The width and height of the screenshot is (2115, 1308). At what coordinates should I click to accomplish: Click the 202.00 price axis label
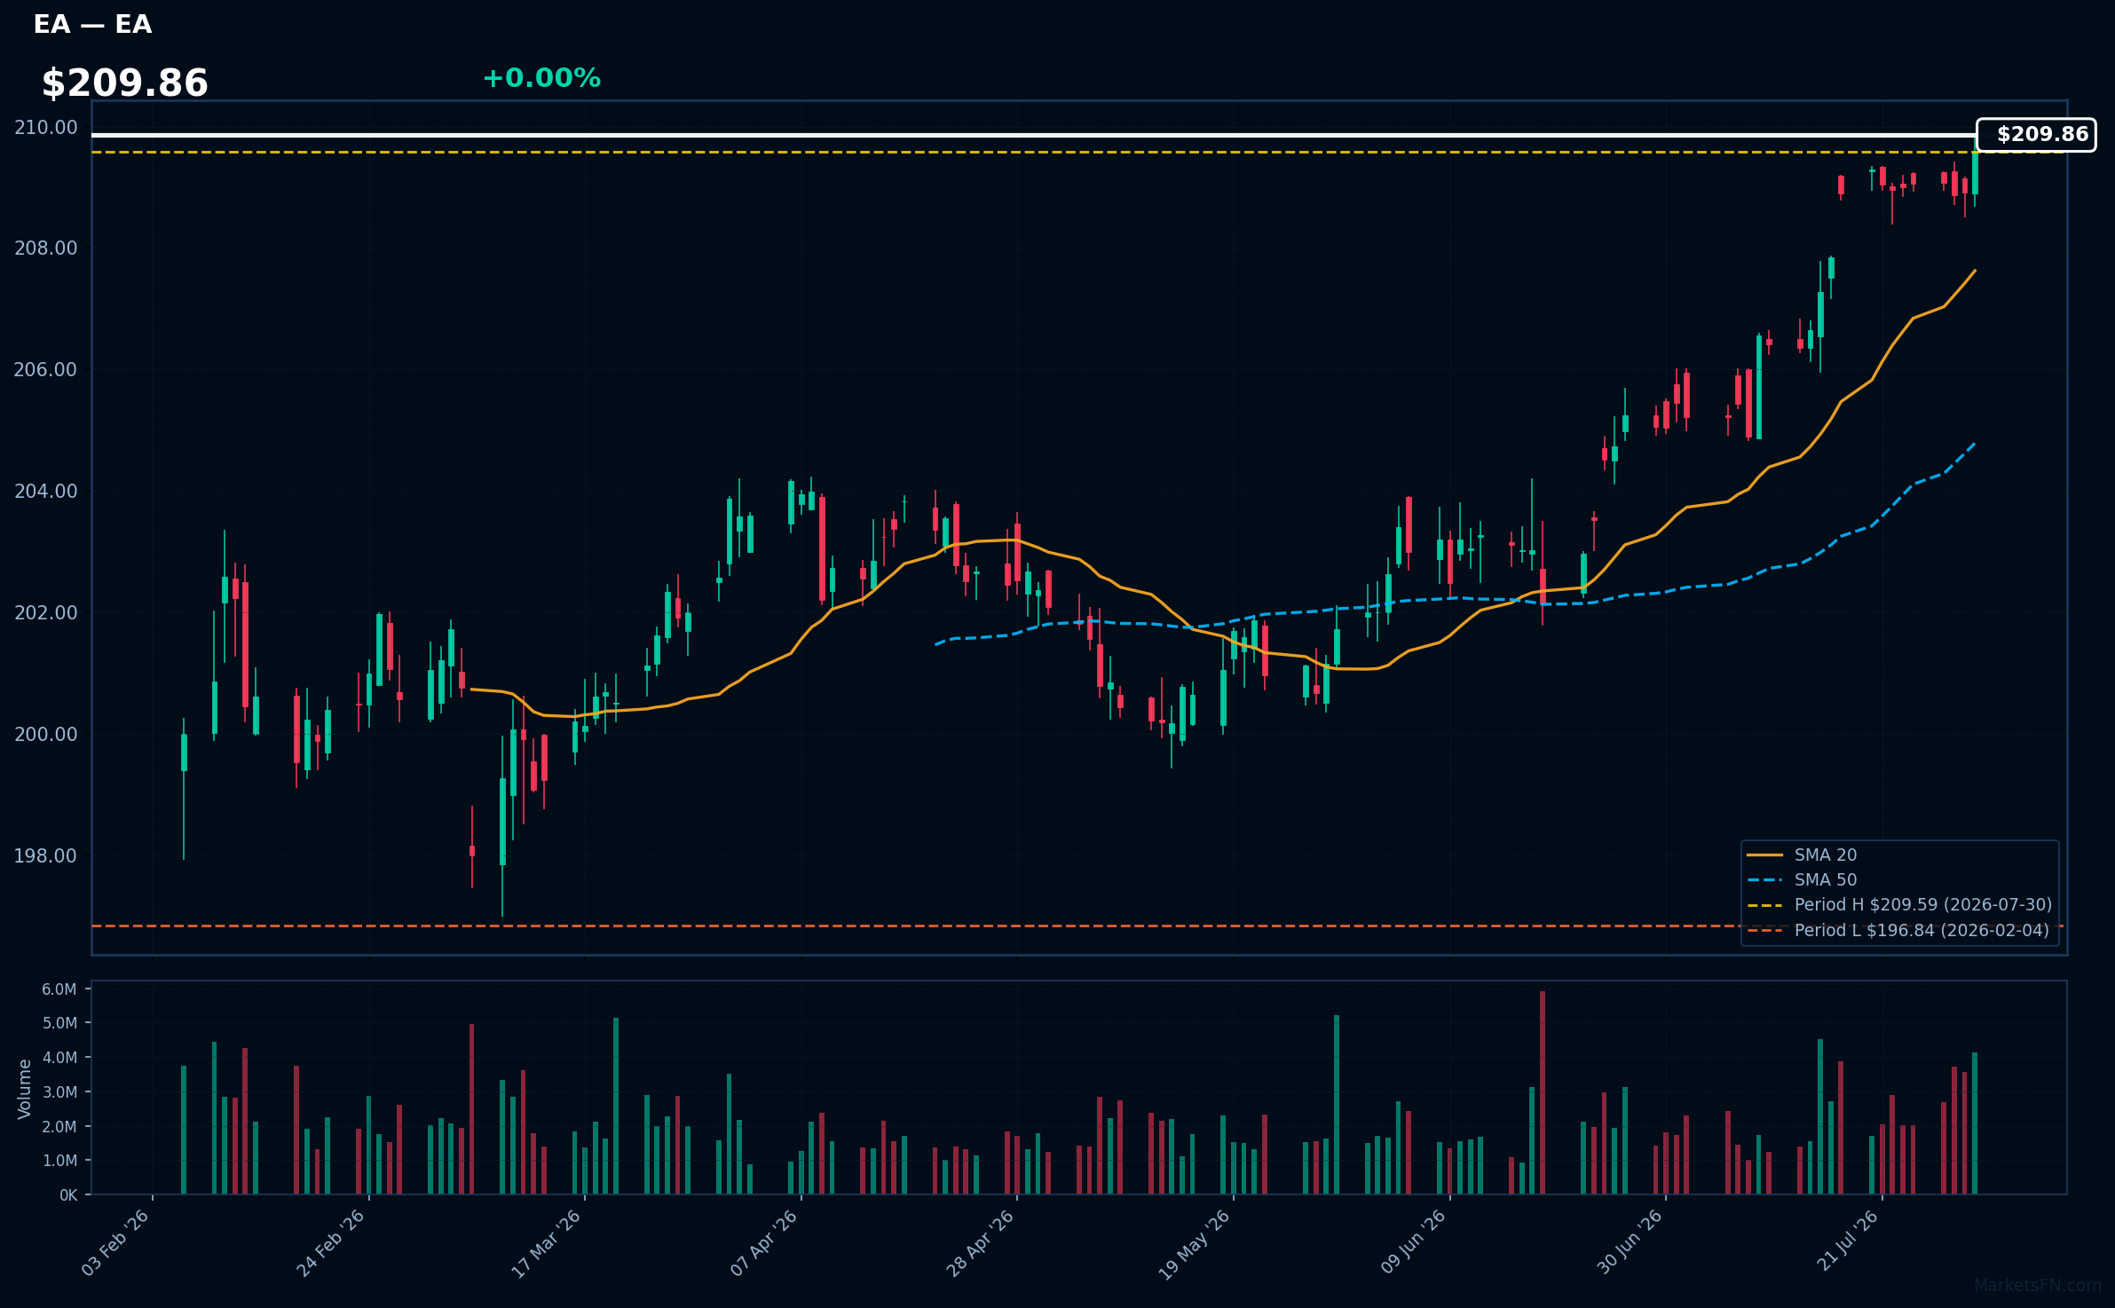click(46, 612)
